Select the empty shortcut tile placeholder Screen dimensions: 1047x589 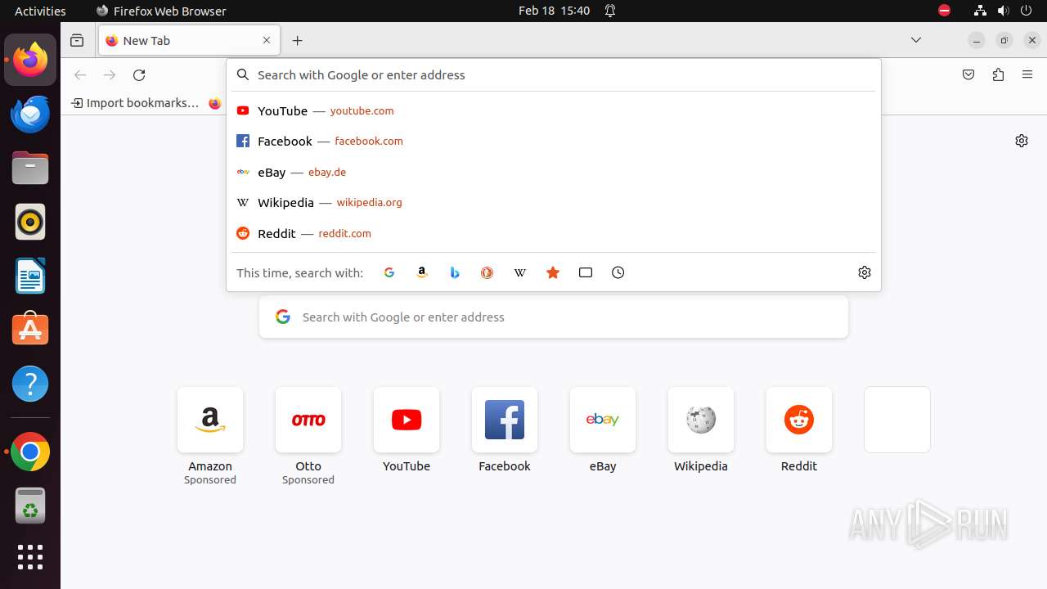[x=897, y=420]
